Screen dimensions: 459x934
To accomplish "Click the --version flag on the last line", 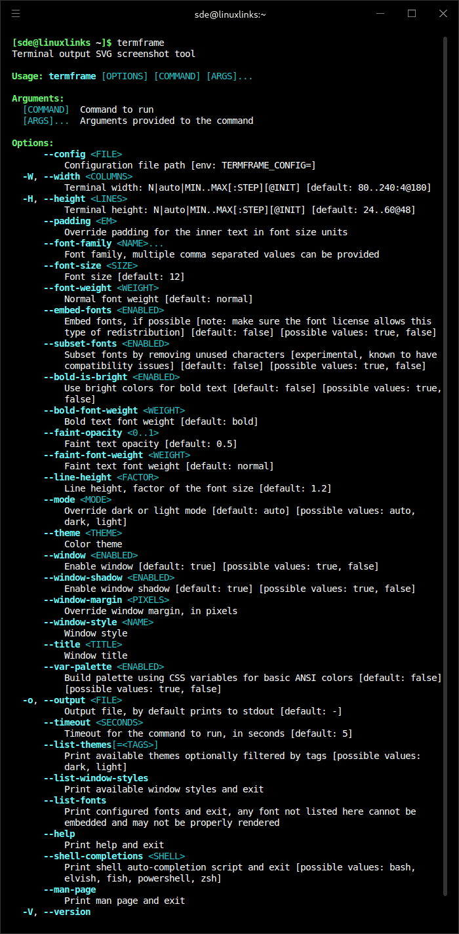I will 67,912.
